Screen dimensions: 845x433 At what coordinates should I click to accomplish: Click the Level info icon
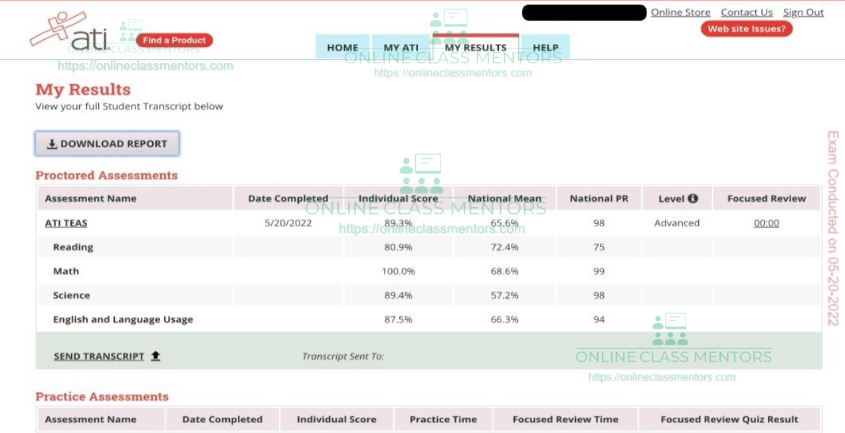click(693, 199)
